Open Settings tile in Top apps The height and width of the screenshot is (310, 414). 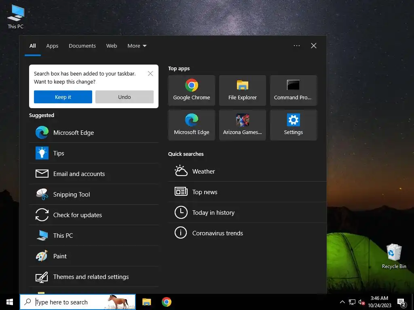[294, 125]
